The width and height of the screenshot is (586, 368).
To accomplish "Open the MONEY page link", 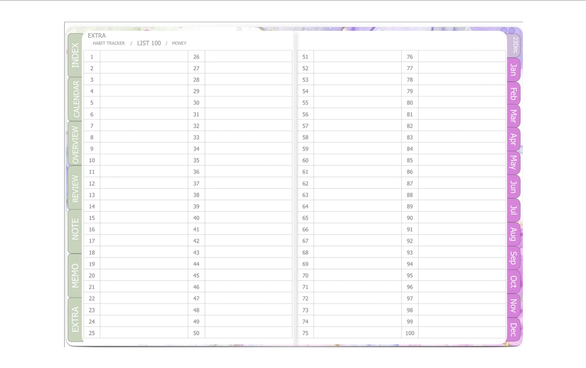I will pos(179,43).
